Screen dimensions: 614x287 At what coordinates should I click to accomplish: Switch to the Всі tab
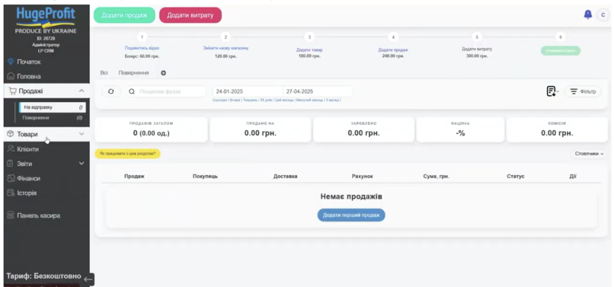click(104, 73)
